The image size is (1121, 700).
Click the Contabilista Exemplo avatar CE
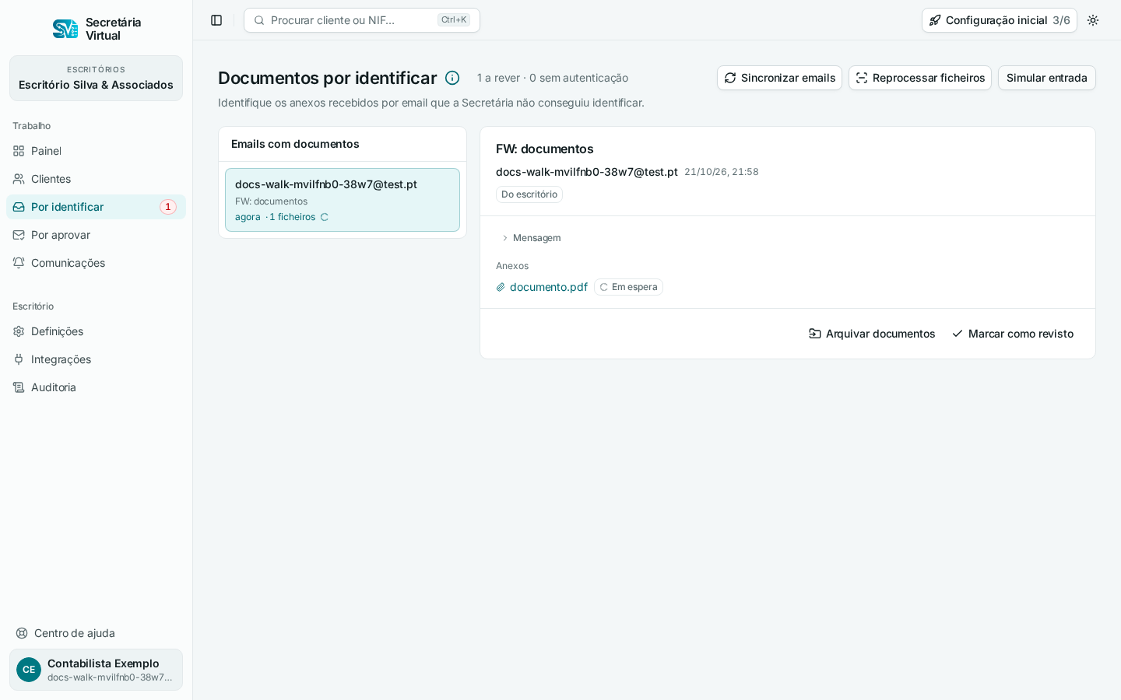[x=29, y=670]
